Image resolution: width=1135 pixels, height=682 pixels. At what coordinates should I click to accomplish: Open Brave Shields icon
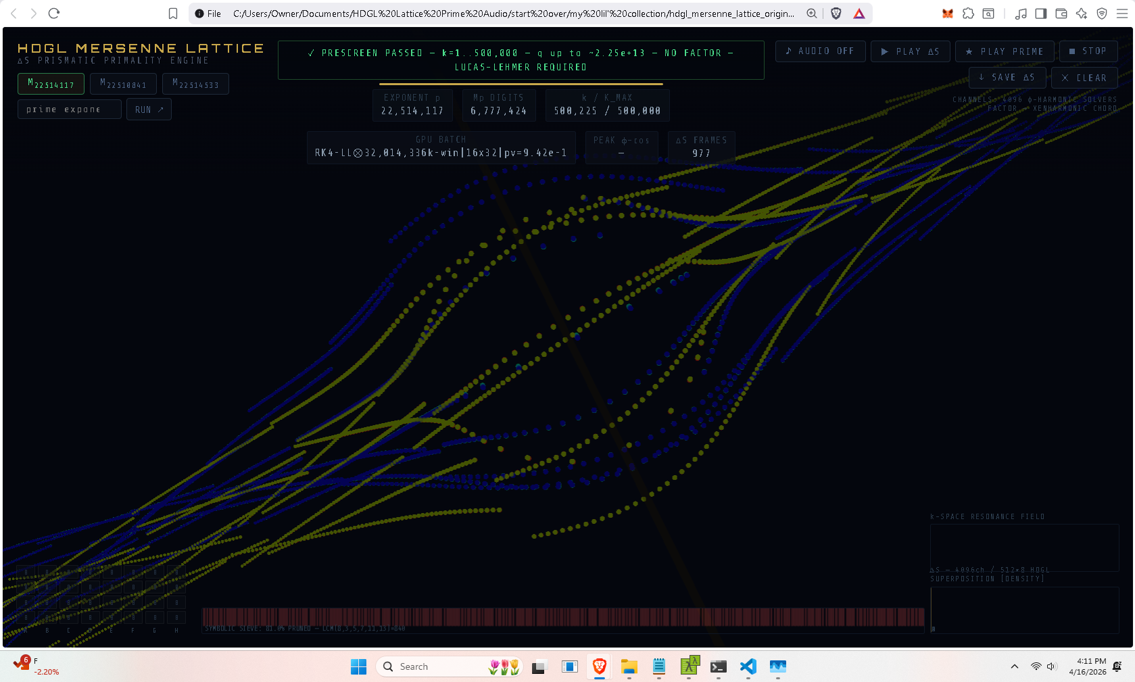[x=836, y=14]
